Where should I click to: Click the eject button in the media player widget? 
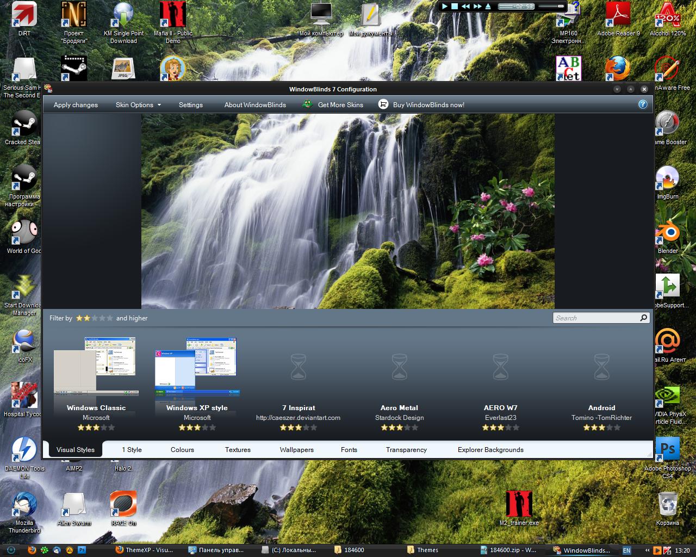click(488, 7)
